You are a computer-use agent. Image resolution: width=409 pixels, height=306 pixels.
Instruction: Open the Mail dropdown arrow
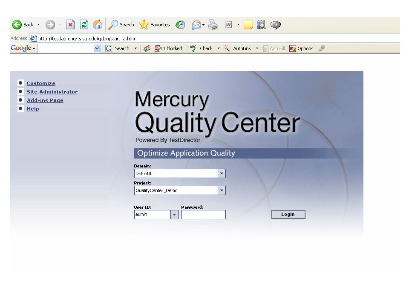204,25
